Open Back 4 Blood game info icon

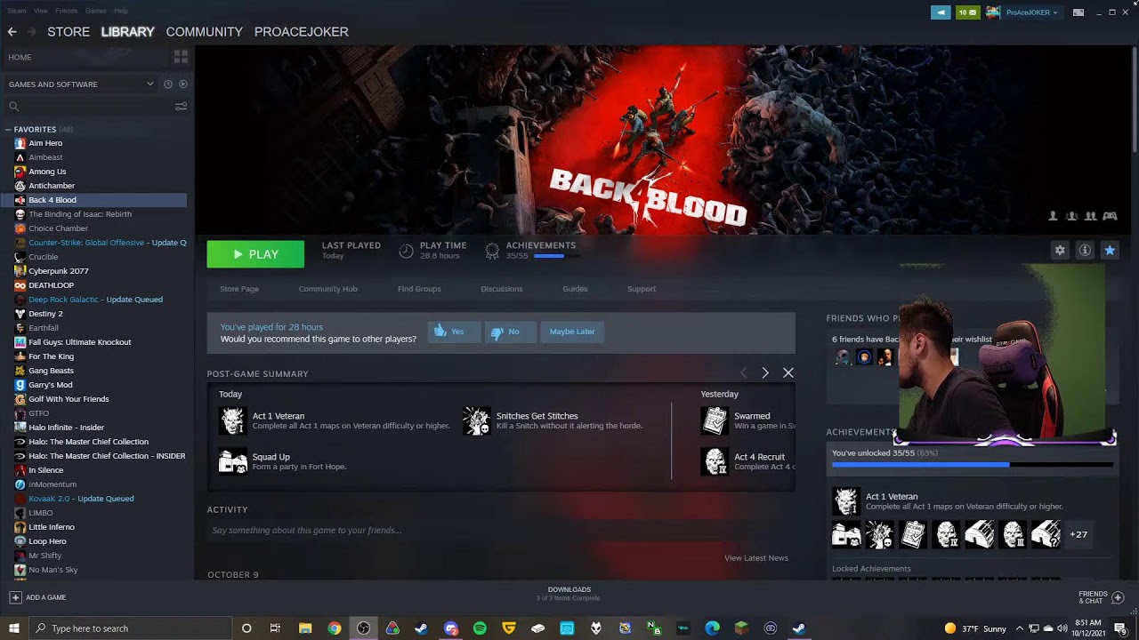[x=1085, y=251]
